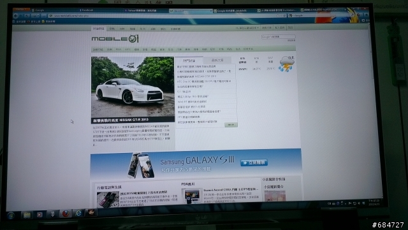Open discussion item starting with HTC One XC
This screenshot has width=408, height=230.
tap(204, 81)
